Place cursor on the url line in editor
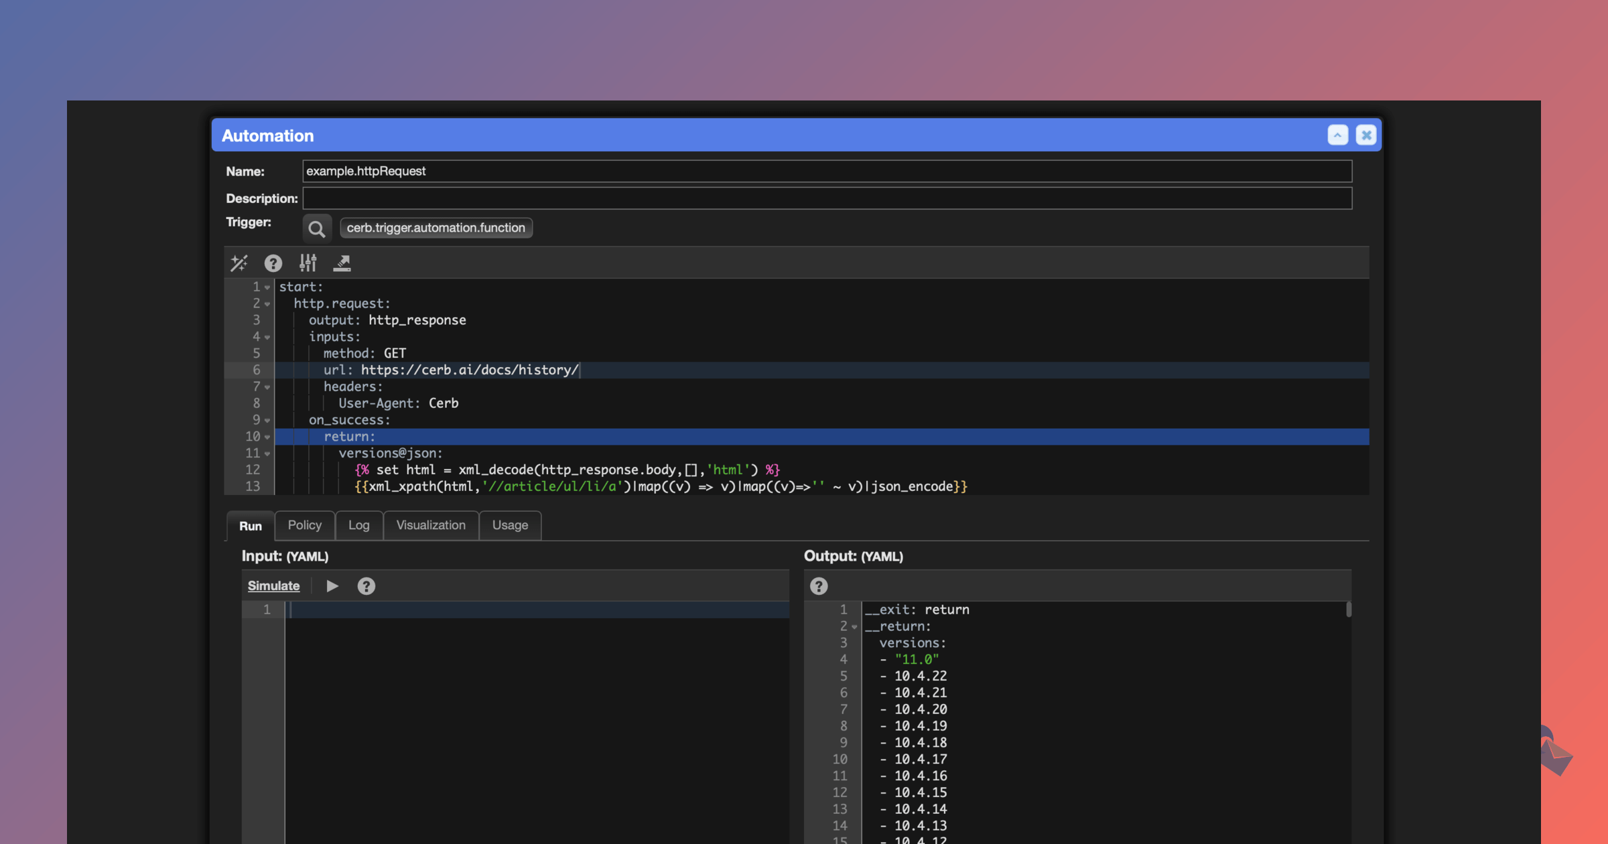Image resolution: width=1608 pixels, height=844 pixels. tap(821, 370)
